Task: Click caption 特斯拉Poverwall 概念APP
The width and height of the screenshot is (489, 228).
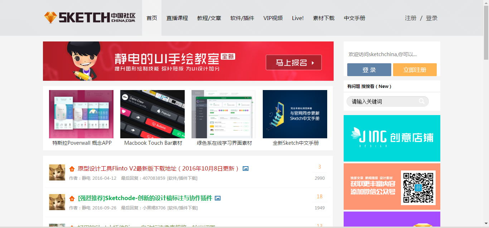Action: click(82, 143)
